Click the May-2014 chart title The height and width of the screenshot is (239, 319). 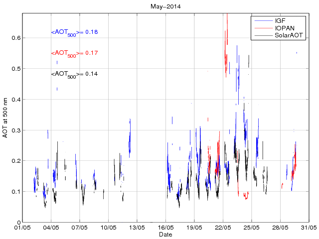click(x=165, y=6)
